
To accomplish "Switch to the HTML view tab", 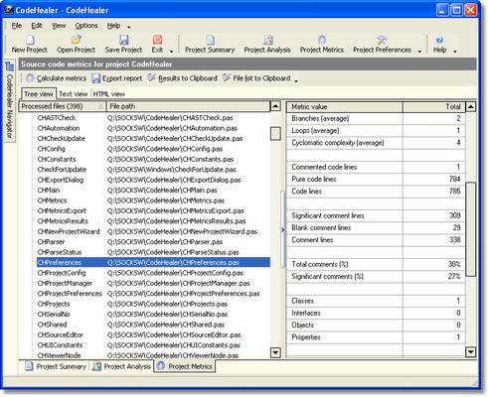I will point(108,94).
